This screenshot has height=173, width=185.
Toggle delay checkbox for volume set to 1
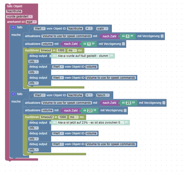click(x=123, y=44)
